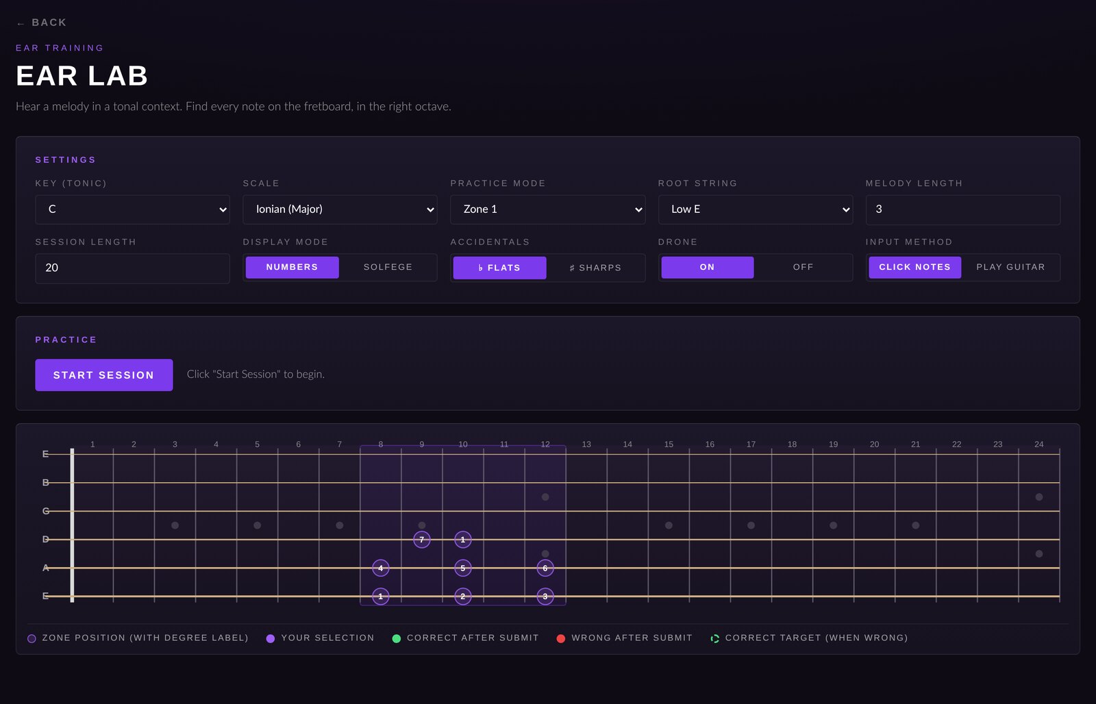
Task: Click the Correct Target legend entry
Action: coord(809,638)
